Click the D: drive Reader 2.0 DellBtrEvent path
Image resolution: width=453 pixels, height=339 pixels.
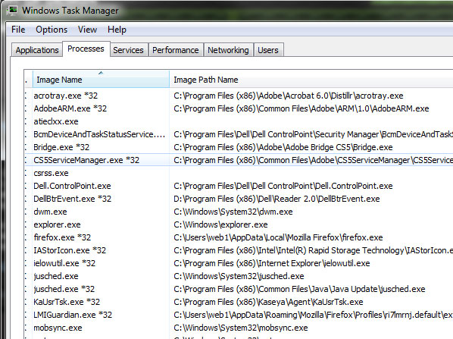[276, 199]
